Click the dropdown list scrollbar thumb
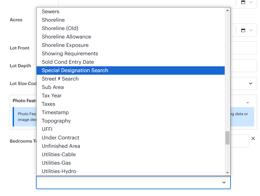The height and width of the screenshot is (196, 260). [227, 138]
